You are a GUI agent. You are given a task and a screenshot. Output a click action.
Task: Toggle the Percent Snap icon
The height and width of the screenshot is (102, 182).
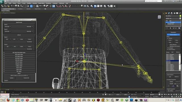(63, 6)
